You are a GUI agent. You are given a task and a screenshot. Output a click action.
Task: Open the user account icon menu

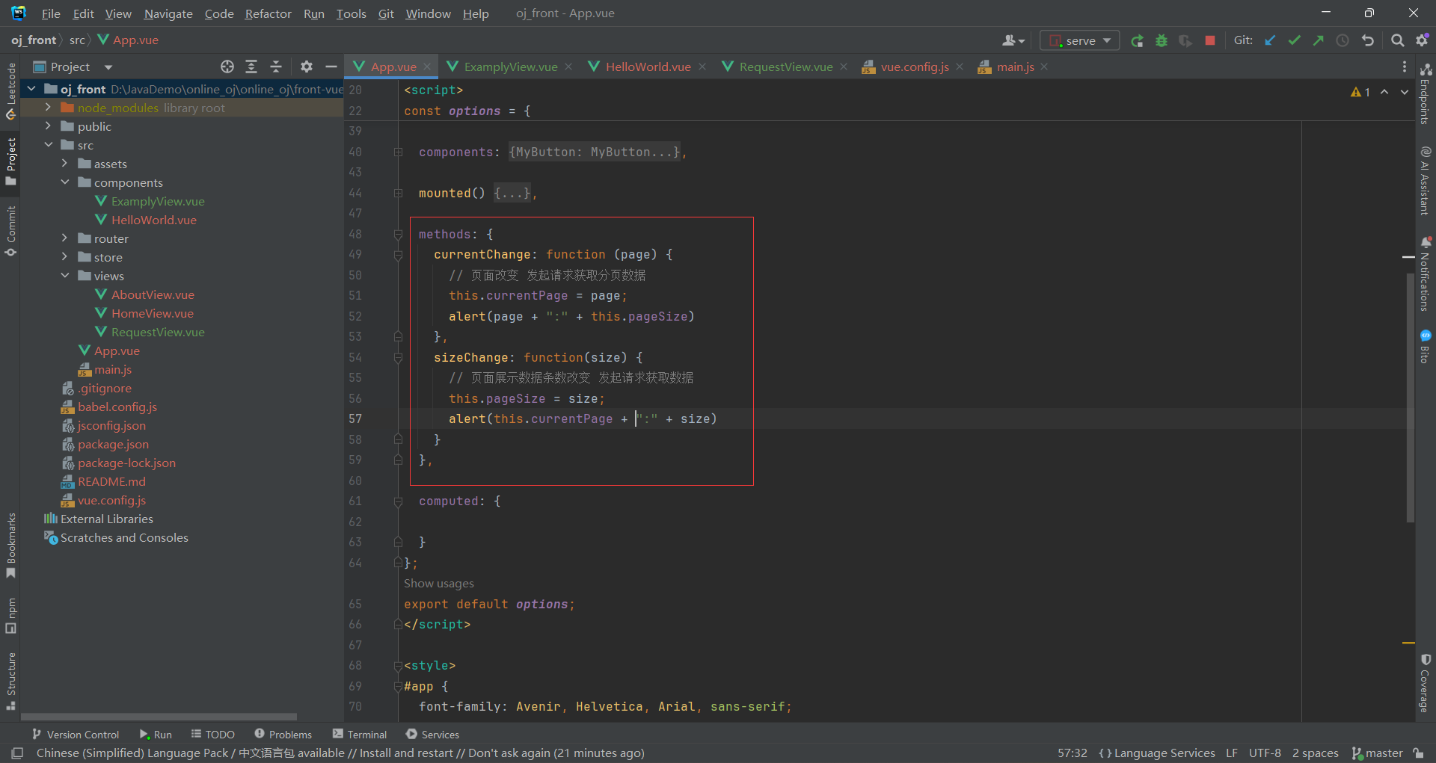1013,40
